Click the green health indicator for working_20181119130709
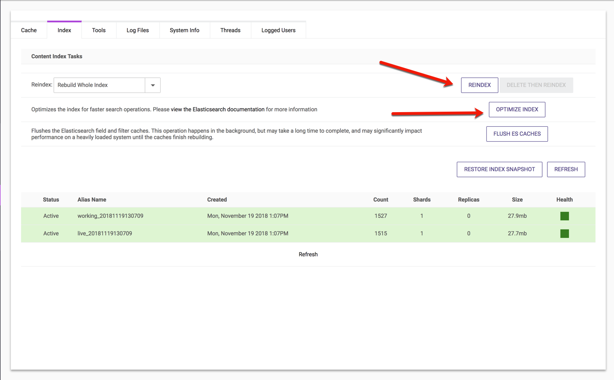Image resolution: width=614 pixels, height=380 pixels. pyautogui.click(x=564, y=216)
